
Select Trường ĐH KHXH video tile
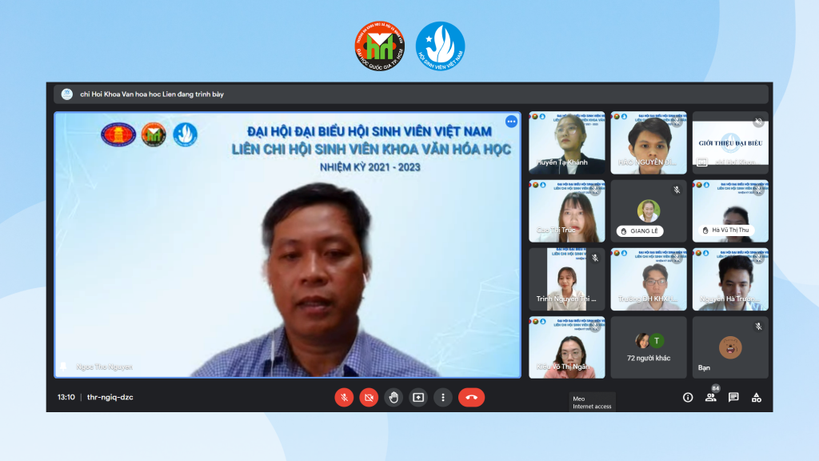click(649, 279)
